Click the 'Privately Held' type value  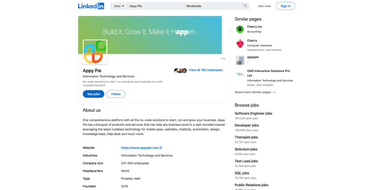(131, 179)
